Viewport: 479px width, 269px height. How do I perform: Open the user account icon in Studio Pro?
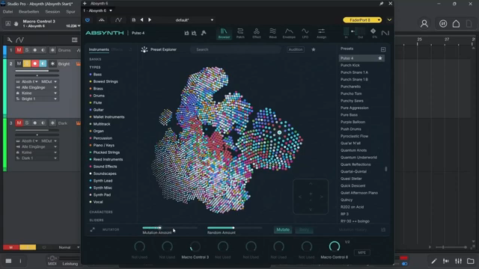[x=424, y=23]
